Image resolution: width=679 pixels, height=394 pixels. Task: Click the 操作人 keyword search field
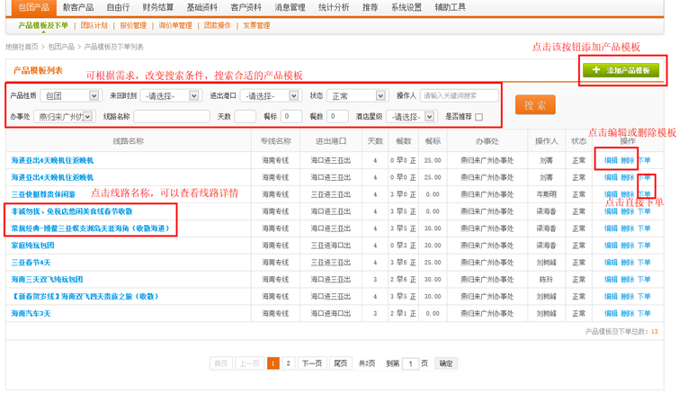(460, 95)
